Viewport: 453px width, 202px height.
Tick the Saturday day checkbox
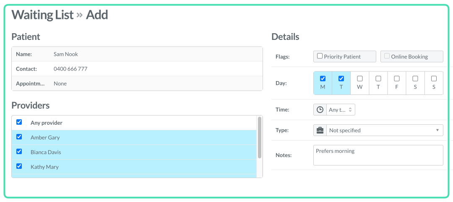pos(415,79)
